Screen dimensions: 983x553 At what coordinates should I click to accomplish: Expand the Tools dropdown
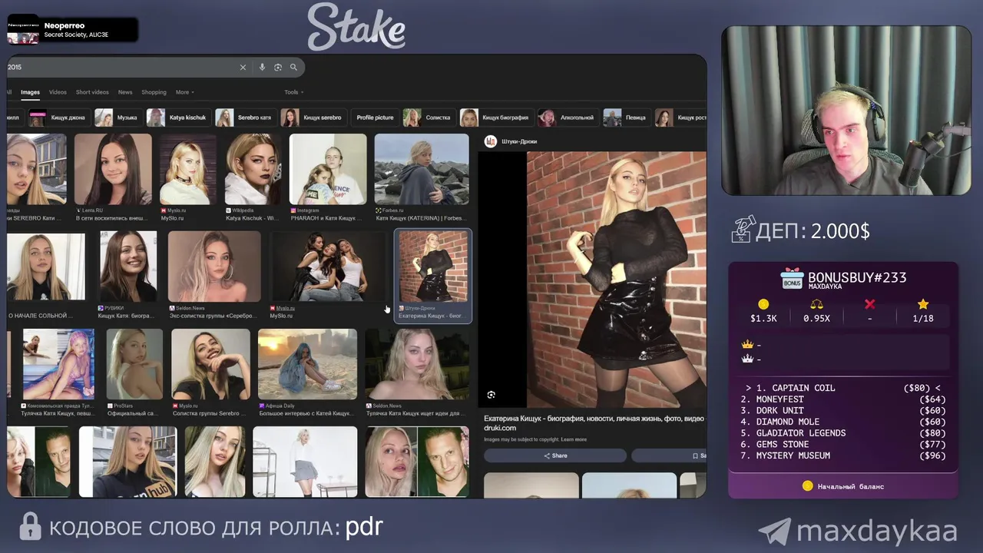(293, 92)
